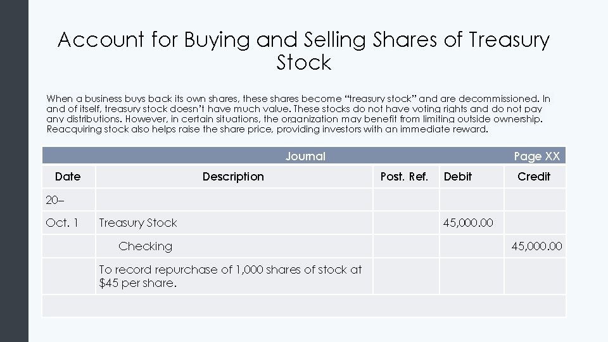The image size is (608, 342).
Task: Select the Checking account entry
Action: (145, 246)
